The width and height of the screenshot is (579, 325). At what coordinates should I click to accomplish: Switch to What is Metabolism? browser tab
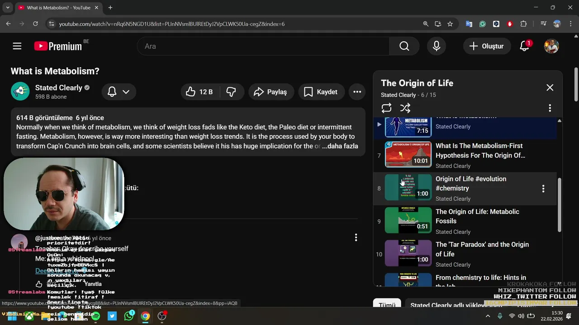tap(59, 8)
